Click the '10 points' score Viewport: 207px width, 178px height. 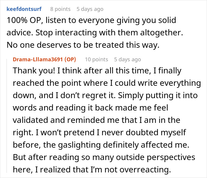tap(96, 59)
